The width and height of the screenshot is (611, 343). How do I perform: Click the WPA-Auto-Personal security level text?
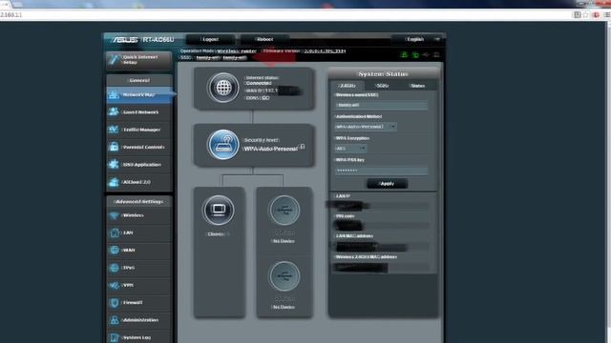click(270, 149)
